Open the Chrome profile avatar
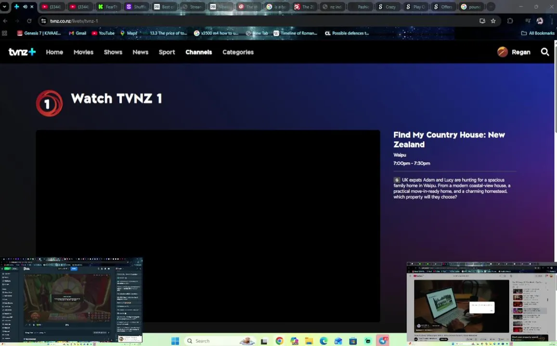Screen dimensions: 557x346 click(x=540, y=21)
